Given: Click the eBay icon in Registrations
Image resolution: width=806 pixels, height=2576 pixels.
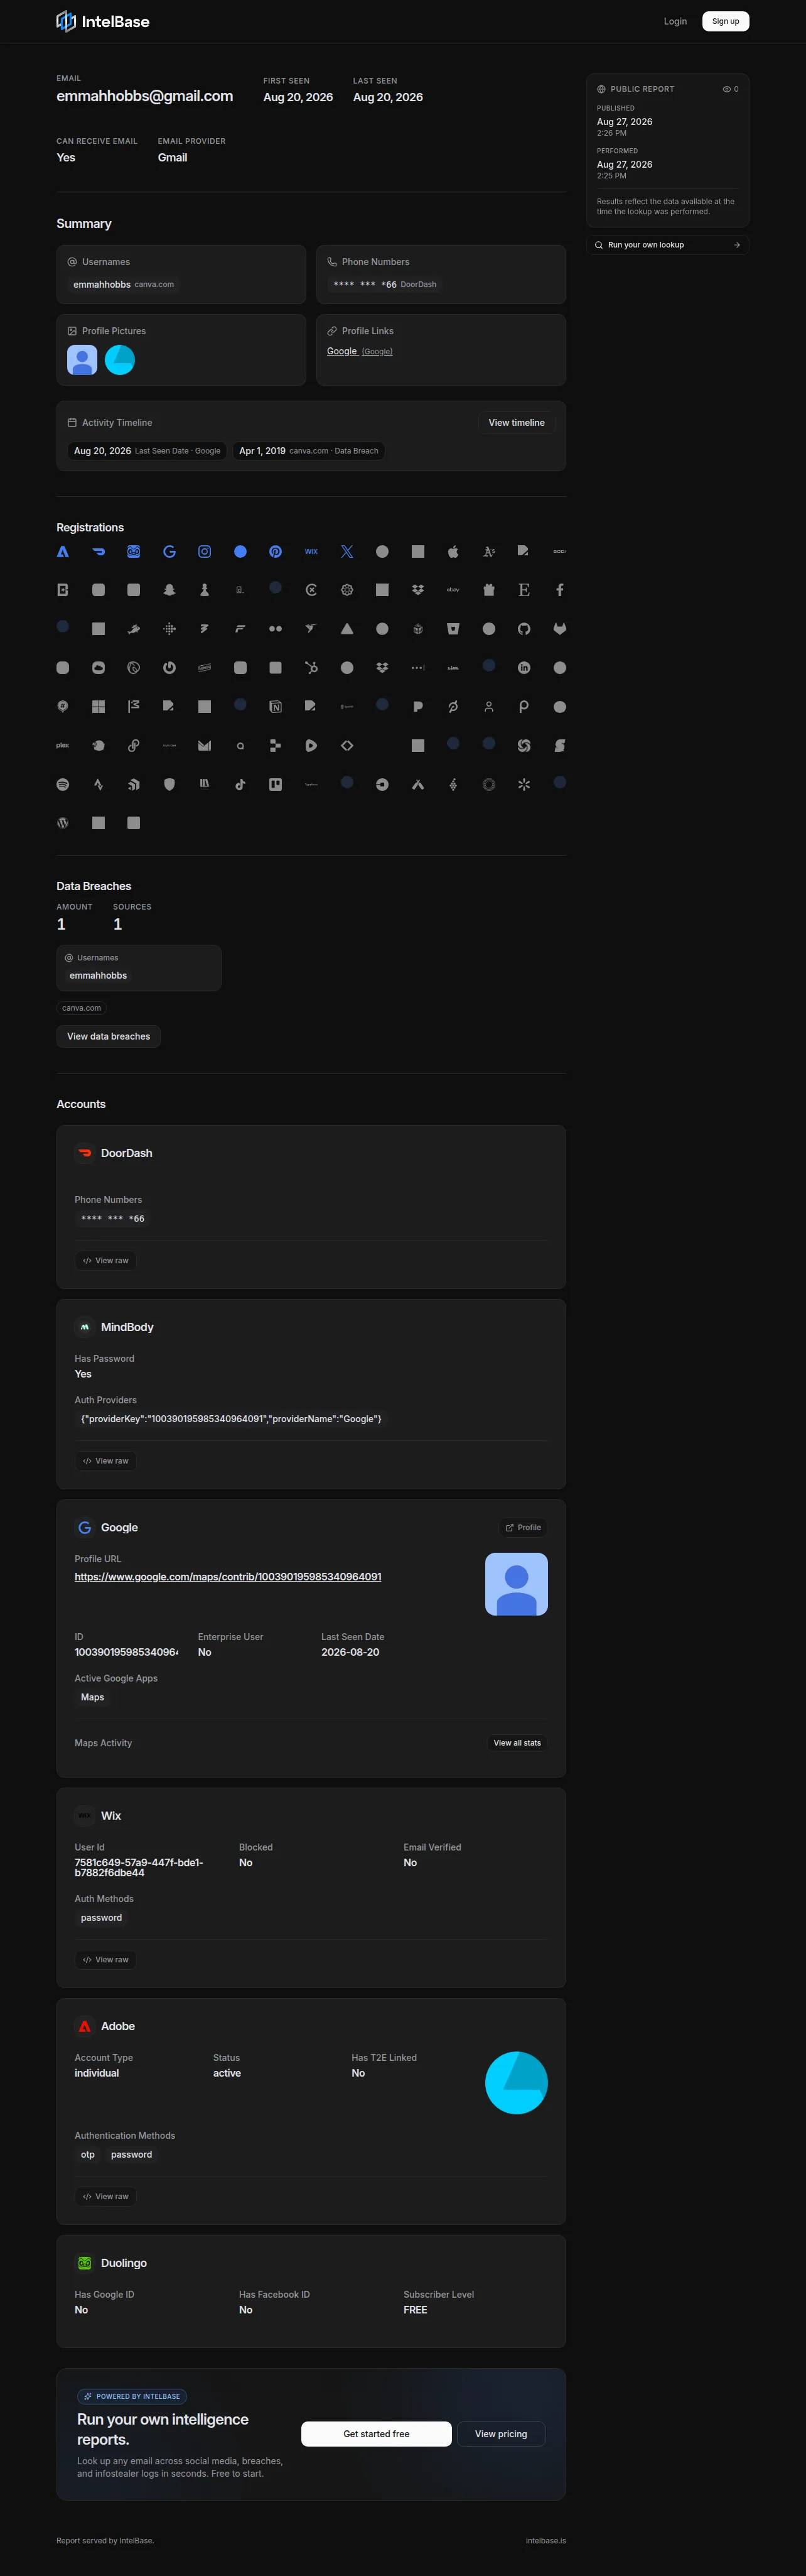Looking at the screenshot, I should coord(453,590).
